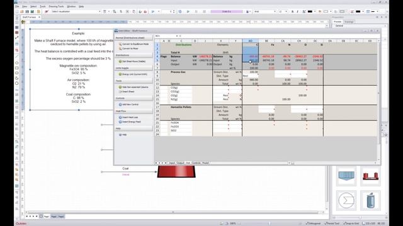Image resolution: width=403 pixels, height=226 pixels.
Task: Toggle Snap to Grid in status bar
Action: pyautogui.click(x=351, y=223)
